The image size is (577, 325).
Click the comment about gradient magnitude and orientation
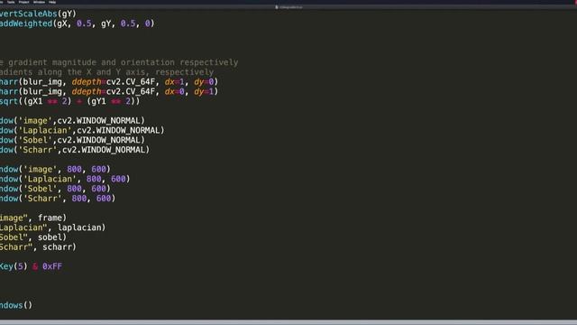tap(119, 62)
